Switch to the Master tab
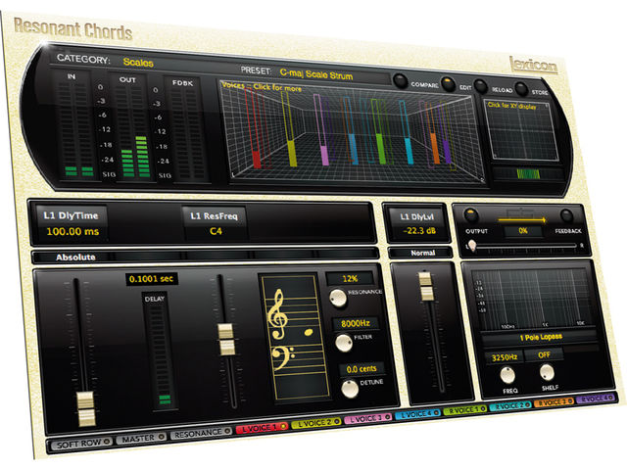 (141, 438)
